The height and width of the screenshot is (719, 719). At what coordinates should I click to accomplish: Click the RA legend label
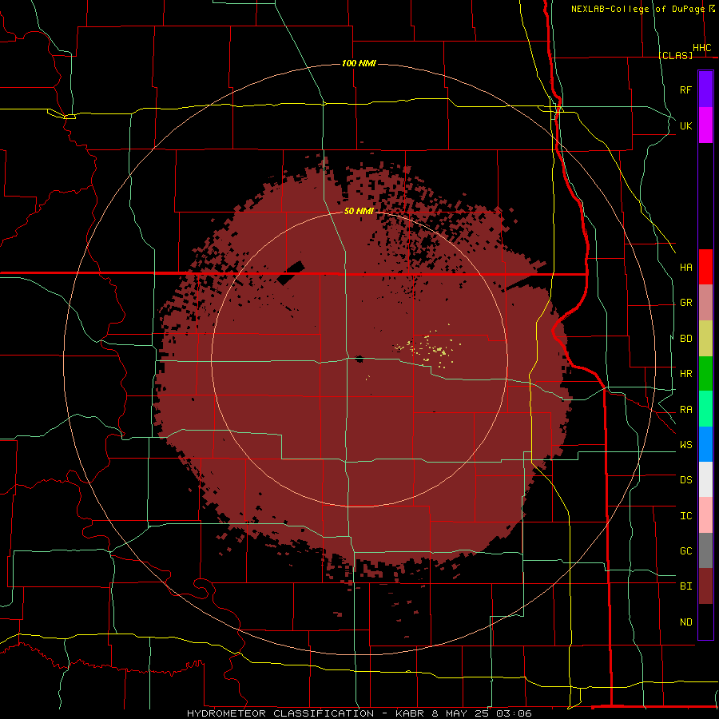(x=685, y=410)
